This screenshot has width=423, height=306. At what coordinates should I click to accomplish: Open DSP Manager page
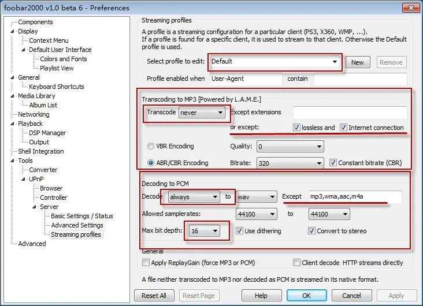point(47,133)
